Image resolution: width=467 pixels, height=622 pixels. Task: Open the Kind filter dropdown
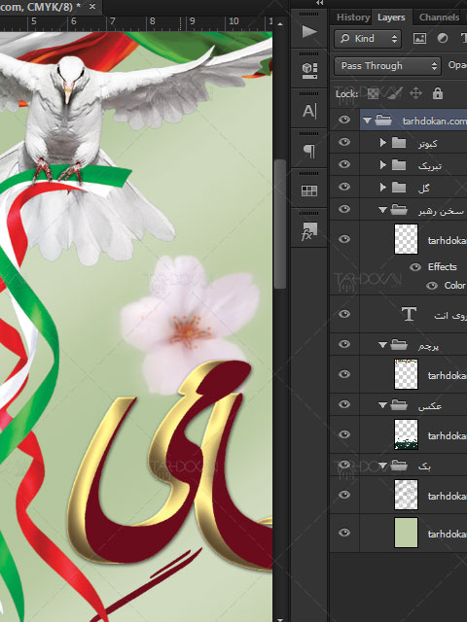[368, 39]
